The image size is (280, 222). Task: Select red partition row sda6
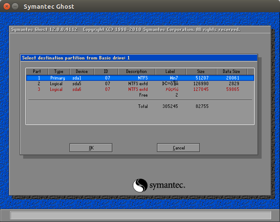140,89
